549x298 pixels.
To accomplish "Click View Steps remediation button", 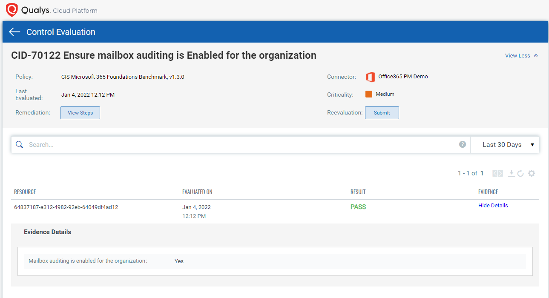I will pos(80,113).
